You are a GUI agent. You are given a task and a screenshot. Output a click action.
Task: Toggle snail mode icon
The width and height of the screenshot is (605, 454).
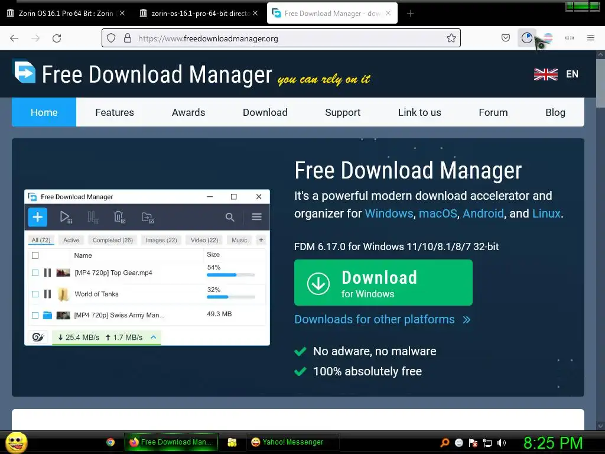38,337
